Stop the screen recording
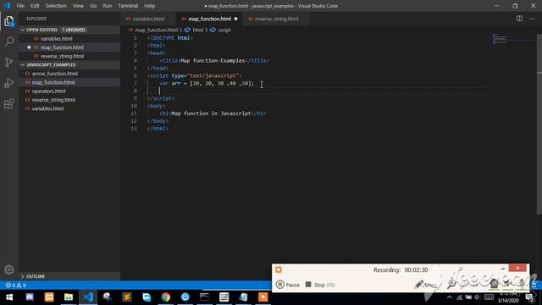The height and width of the screenshot is (305, 542). pos(320,285)
